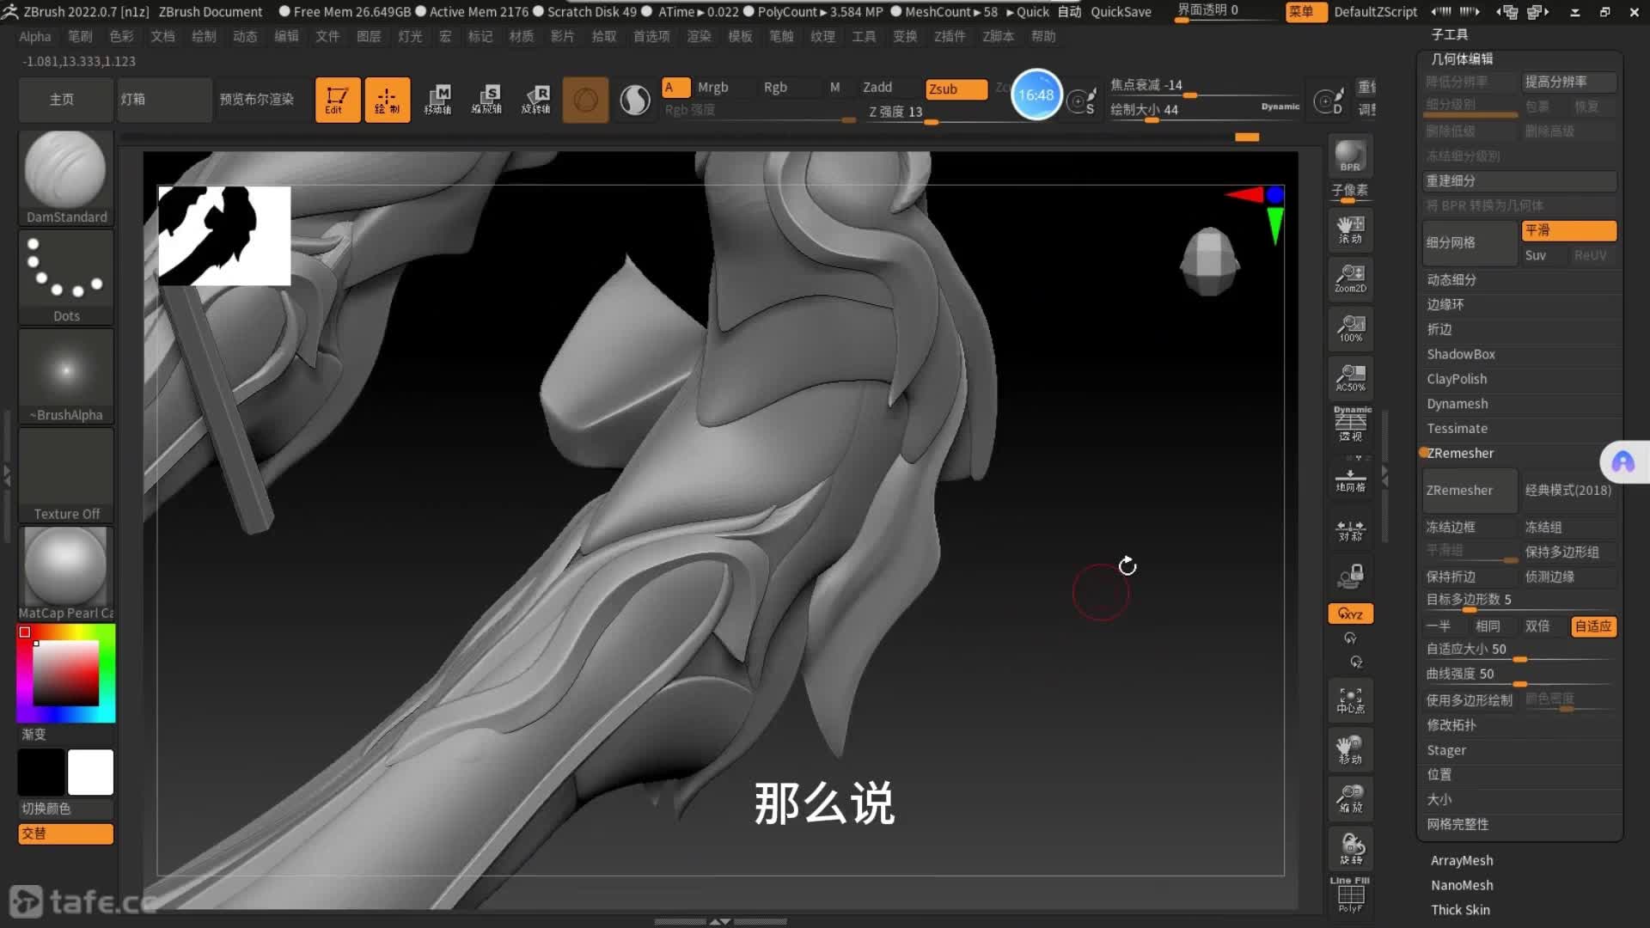
Task: Open the Z插件 plugin menu
Action: click(x=949, y=36)
